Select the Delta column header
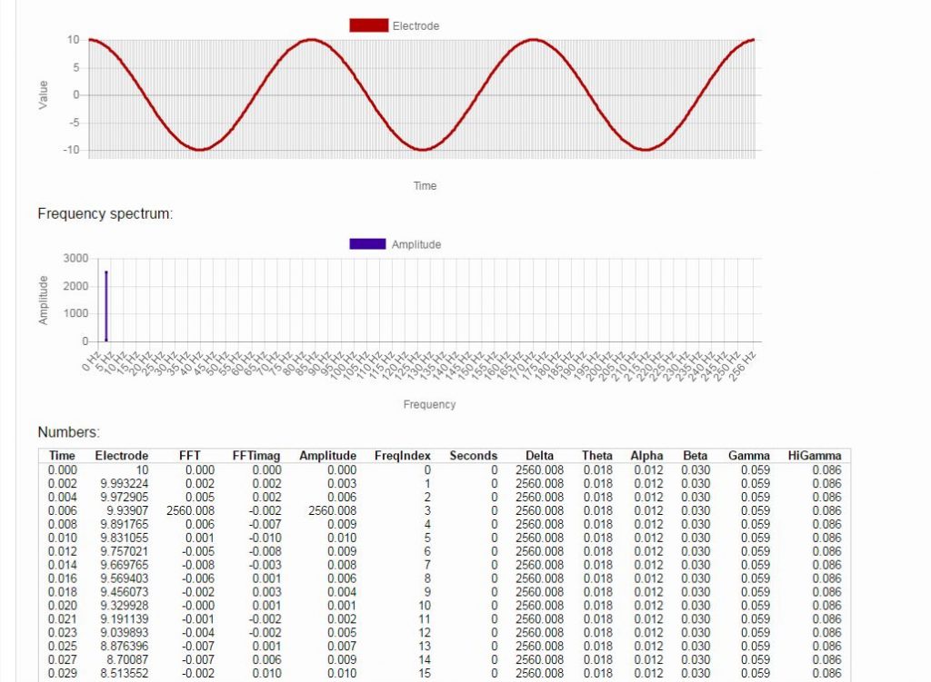This screenshot has width=931, height=682. coord(541,455)
